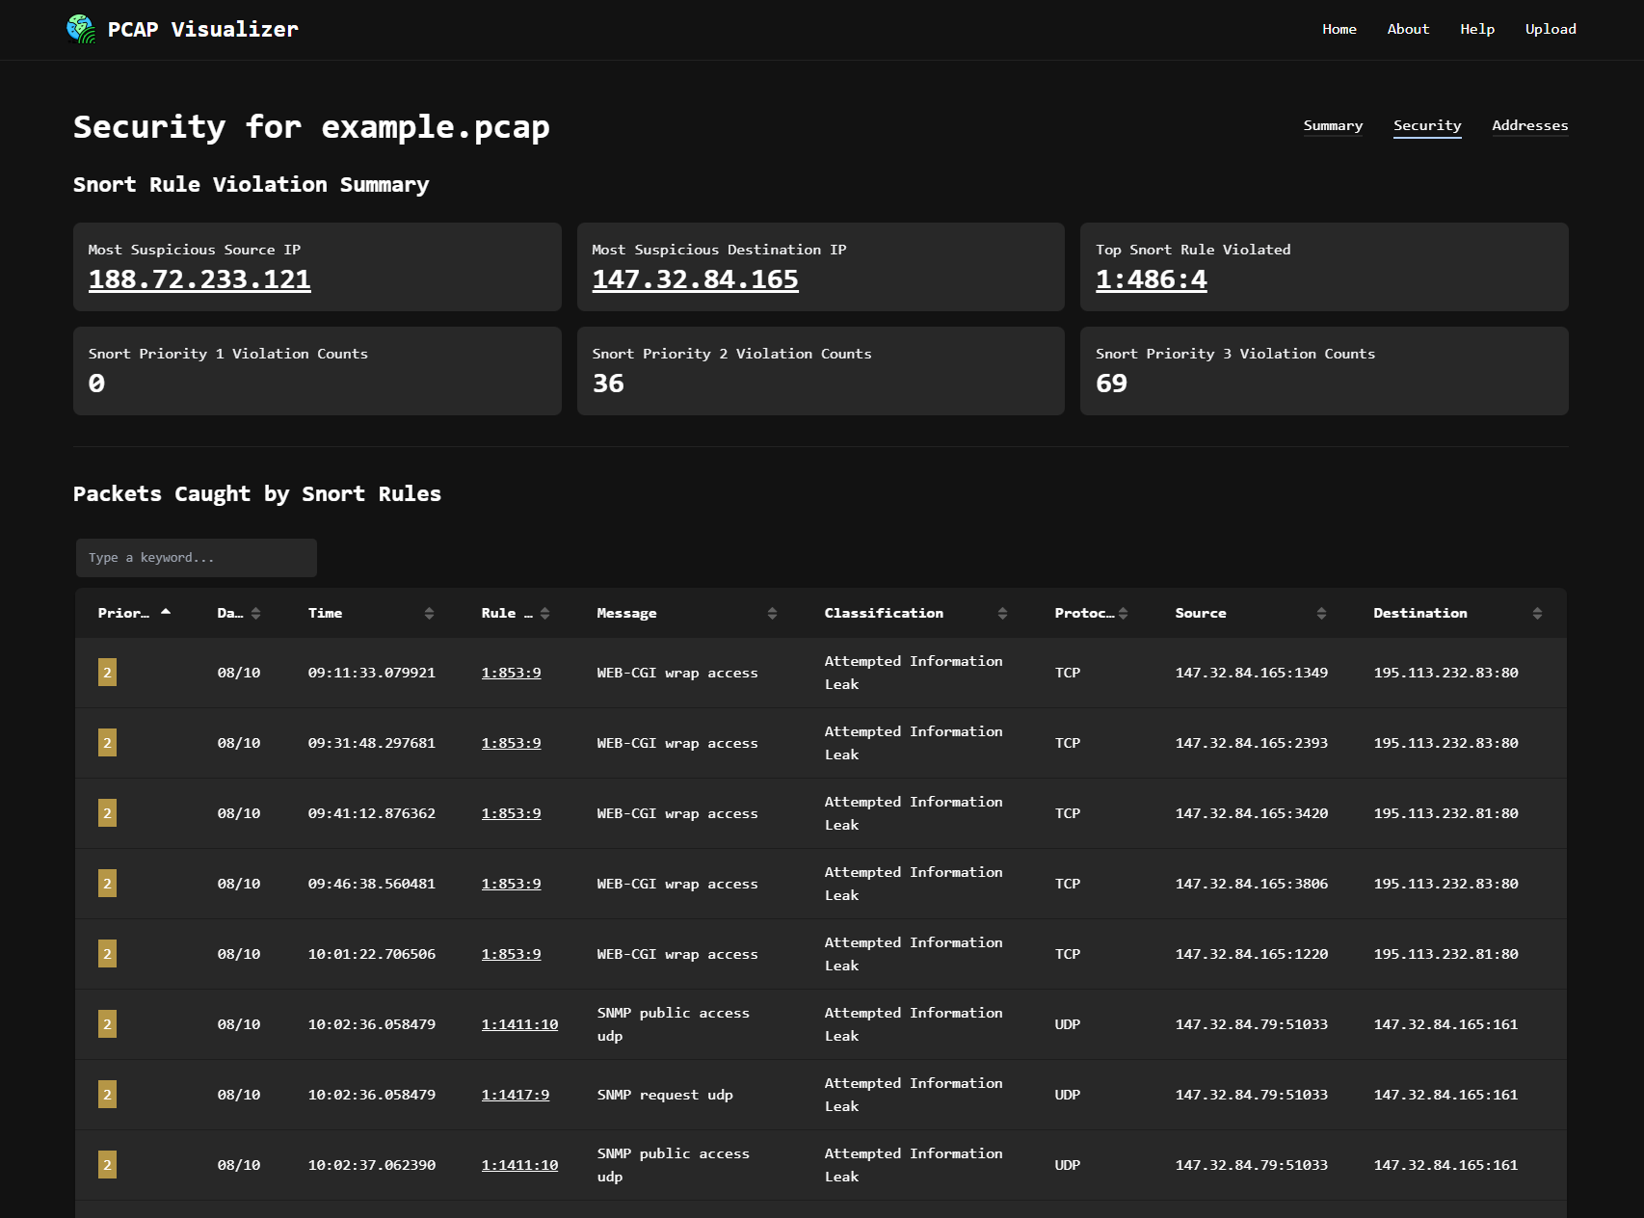This screenshot has width=1644, height=1218.
Task: Go to the Upload page
Action: tap(1551, 29)
